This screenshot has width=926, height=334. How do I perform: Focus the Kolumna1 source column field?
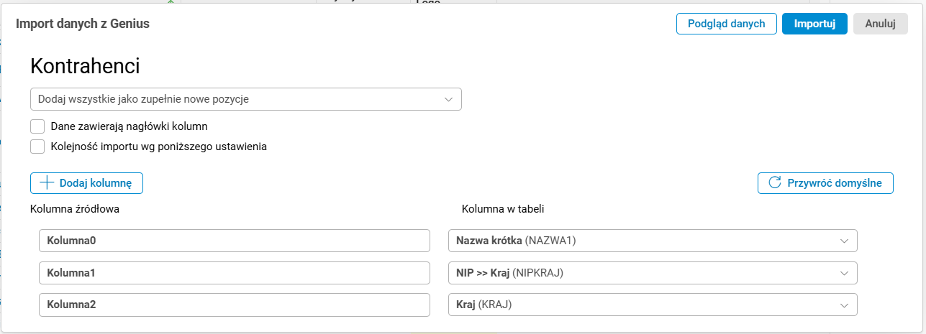[235, 273]
